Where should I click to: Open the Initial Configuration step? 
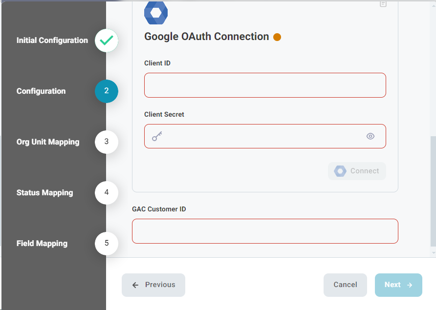52,41
